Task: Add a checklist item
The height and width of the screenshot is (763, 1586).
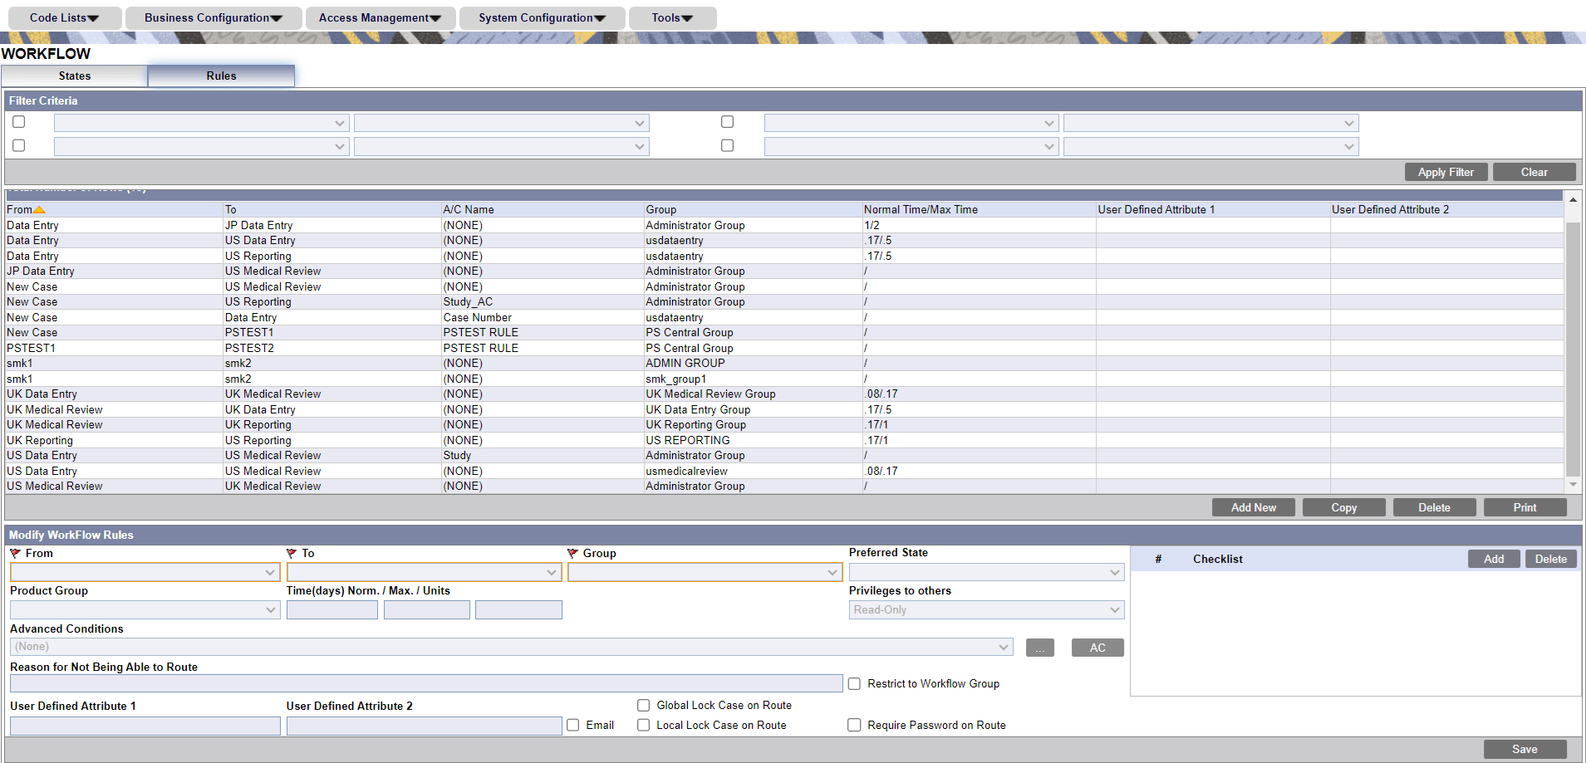Action: click(x=1493, y=559)
